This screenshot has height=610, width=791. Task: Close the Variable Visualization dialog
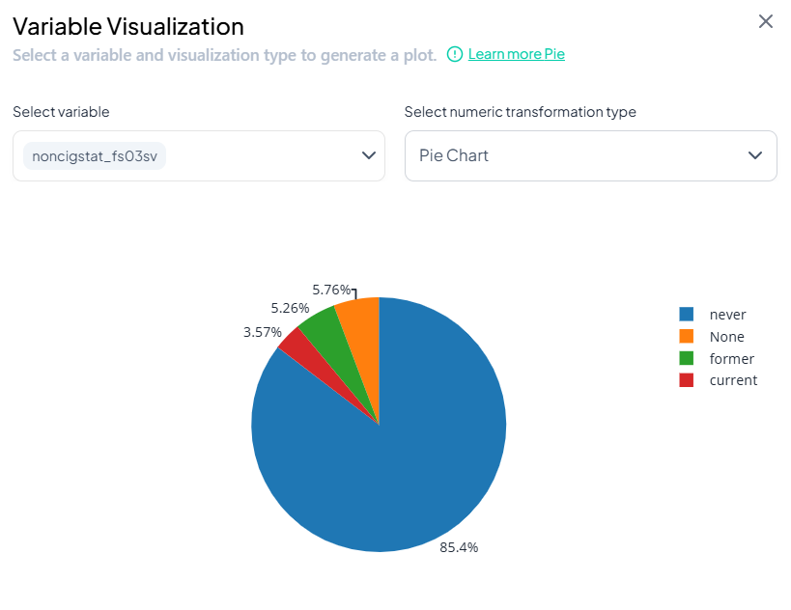click(765, 21)
